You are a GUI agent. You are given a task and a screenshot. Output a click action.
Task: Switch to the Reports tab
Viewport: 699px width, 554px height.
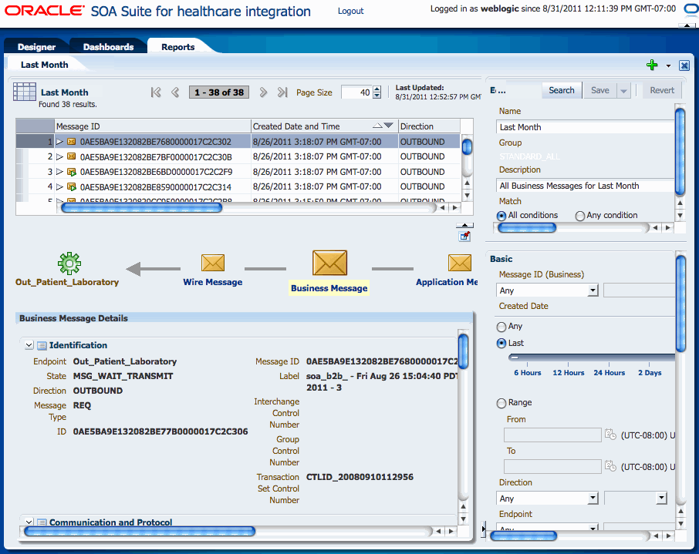coord(178,47)
